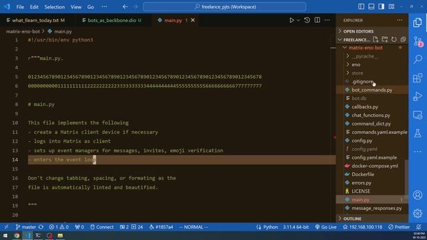The width and height of the screenshot is (427, 240).
Task: Show more menu bar items
Action: 104,7
